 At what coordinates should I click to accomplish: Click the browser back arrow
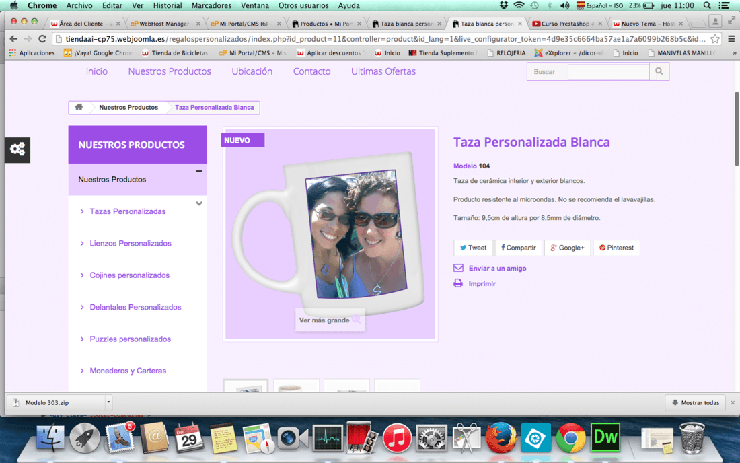(13, 39)
